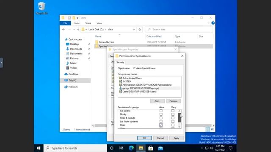Click the Search data input field
This screenshot has height=152, width=271.
tap(179, 30)
